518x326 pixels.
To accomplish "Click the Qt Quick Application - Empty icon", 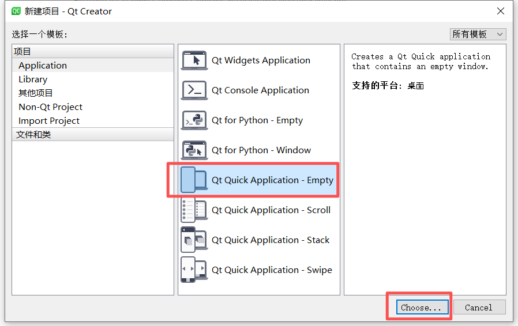I will pos(194,180).
